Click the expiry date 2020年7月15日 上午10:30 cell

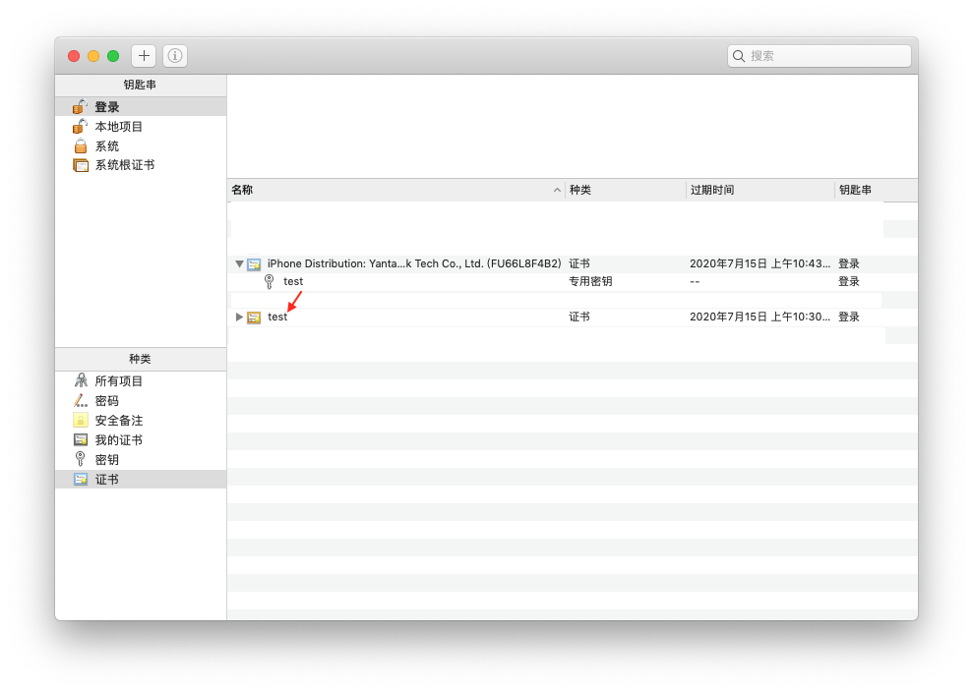coord(760,317)
